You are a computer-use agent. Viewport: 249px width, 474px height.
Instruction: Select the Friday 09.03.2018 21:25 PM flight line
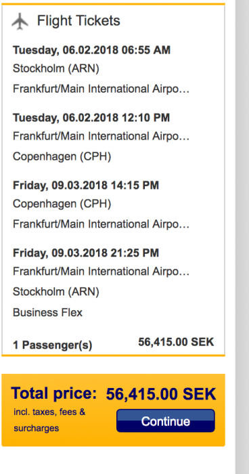click(86, 253)
